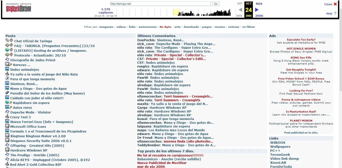This screenshot has width=342, height=168.
Task: Click the globe icon beside Rapidshare sin espera post
Action: [x=7, y=102]
